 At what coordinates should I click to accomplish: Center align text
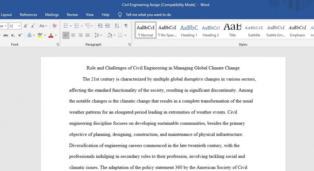pyautogui.click(x=73, y=35)
